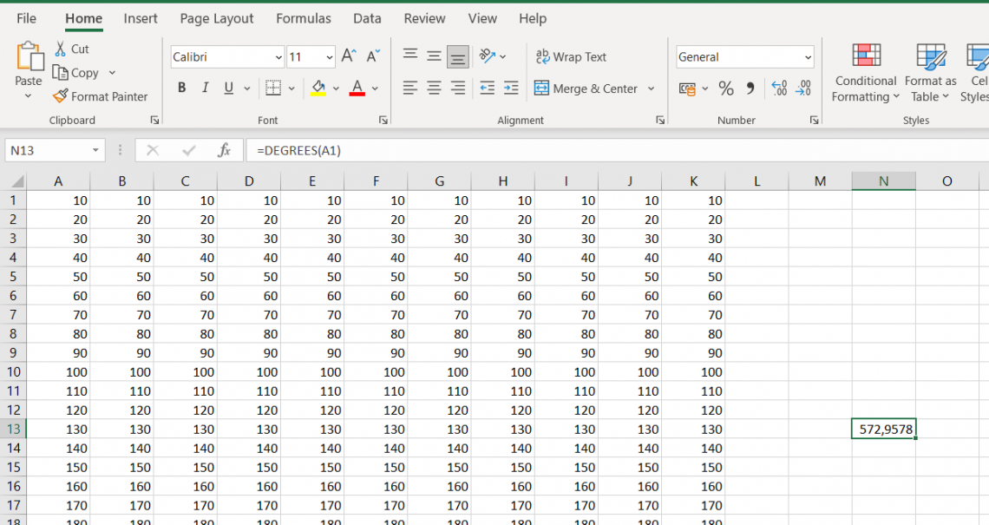This screenshot has height=525, width=989.
Task: Apply bold formatting from the Font group
Action: point(181,88)
